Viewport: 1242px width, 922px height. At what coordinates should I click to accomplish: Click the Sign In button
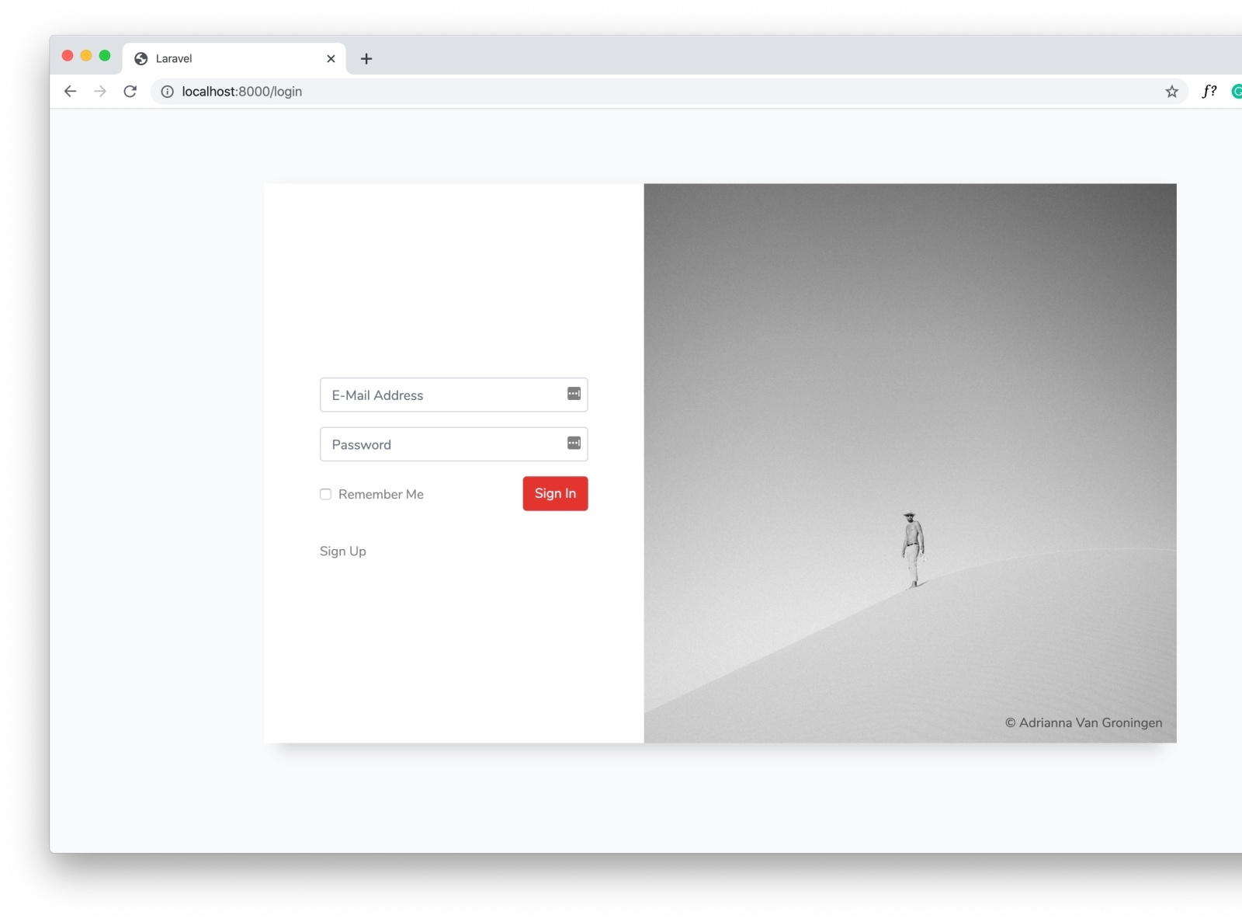(554, 493)
